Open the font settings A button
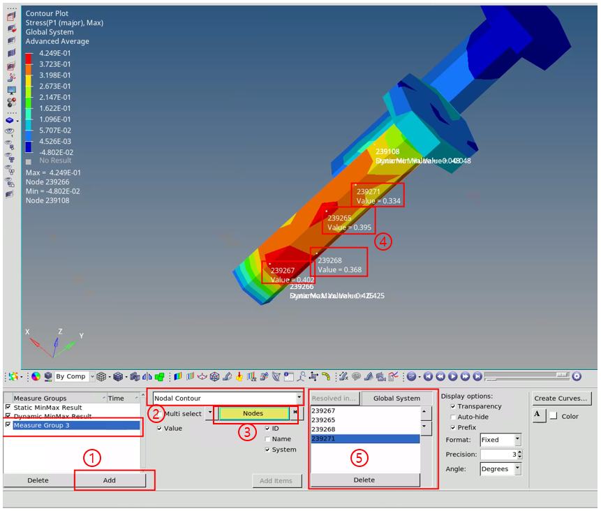 coord(539,415)
